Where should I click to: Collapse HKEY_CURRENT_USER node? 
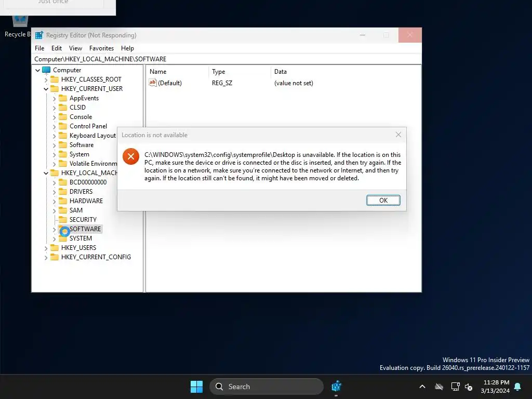click(x=46, y=89)
